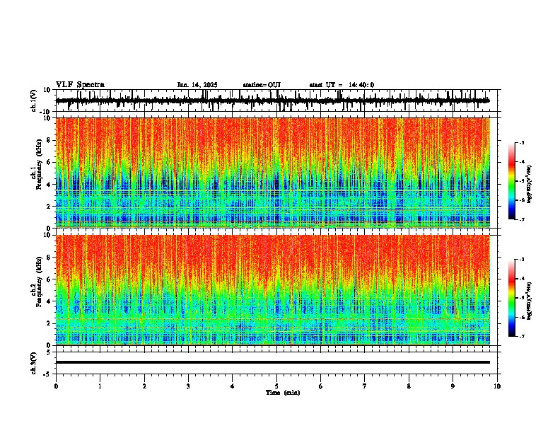560x433 pixels.
Task: Click the "6" kHz tick of ch.2 spectrogram
Action: pyautogui.click(x=49, y=279)
